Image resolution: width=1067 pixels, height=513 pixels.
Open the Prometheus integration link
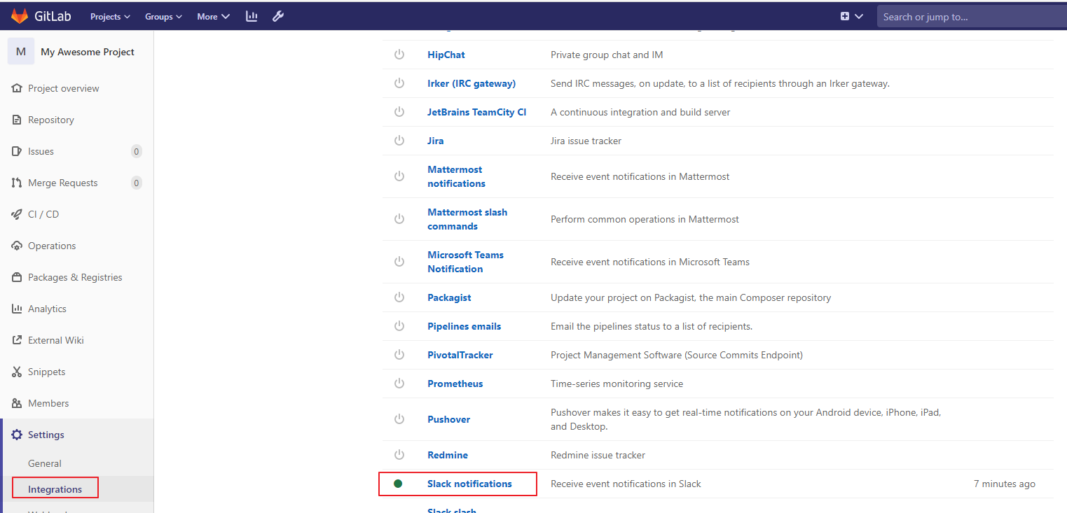455,384
